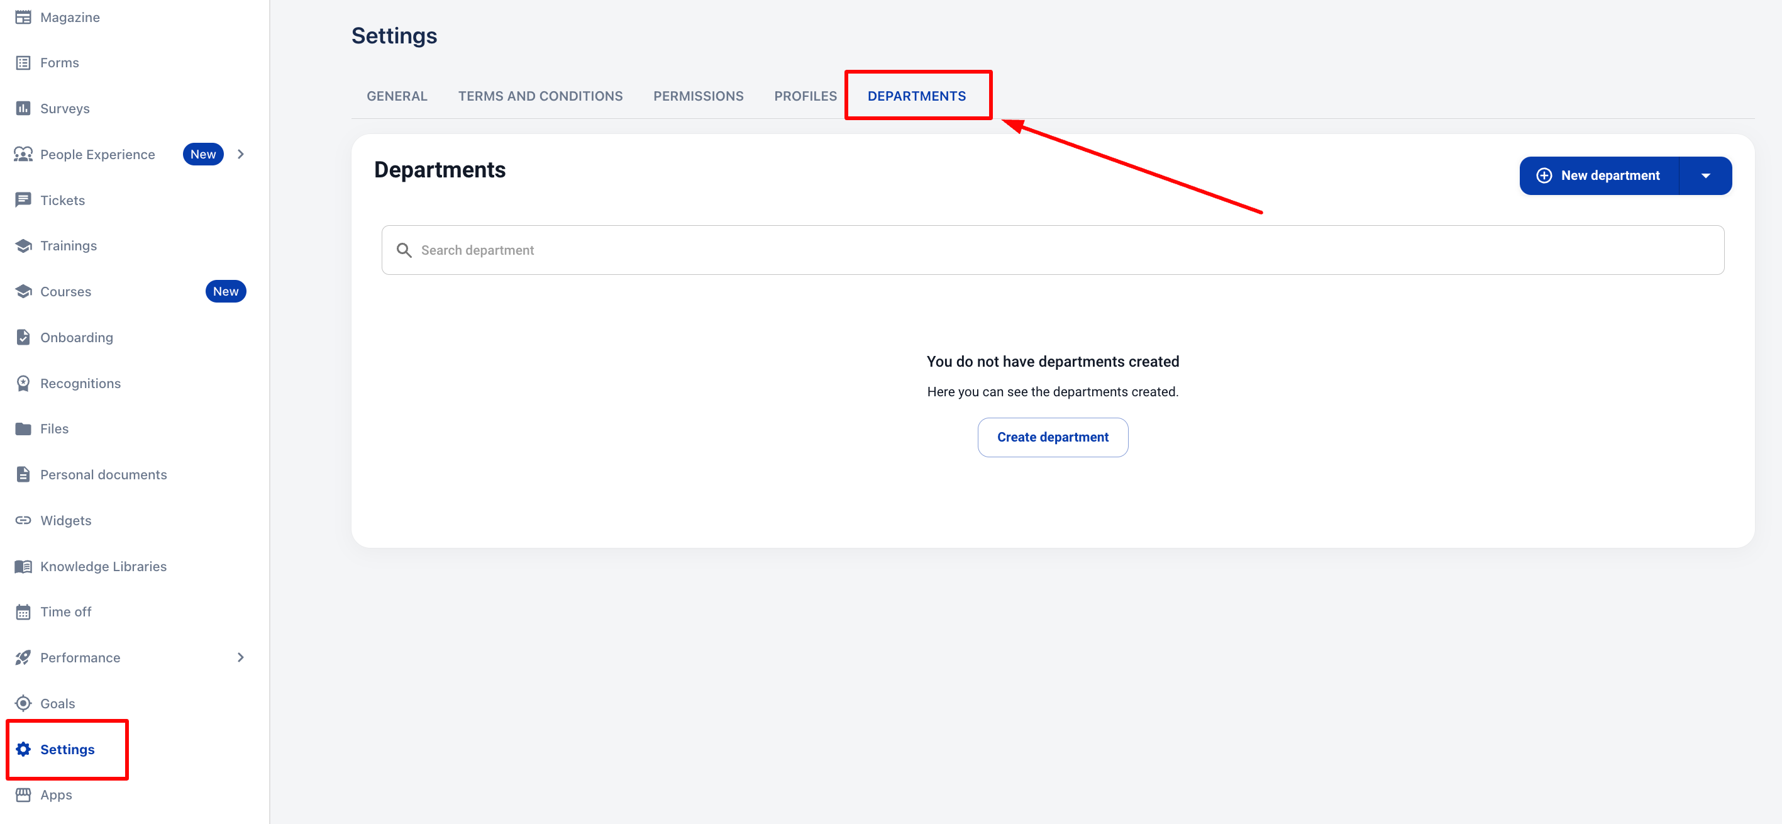Expand the People Experience submenu chevron
The image size is (1782, 824).
point(241,154)
